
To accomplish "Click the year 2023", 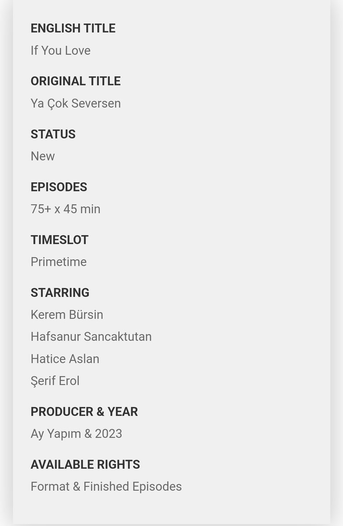I will (108, 434).
